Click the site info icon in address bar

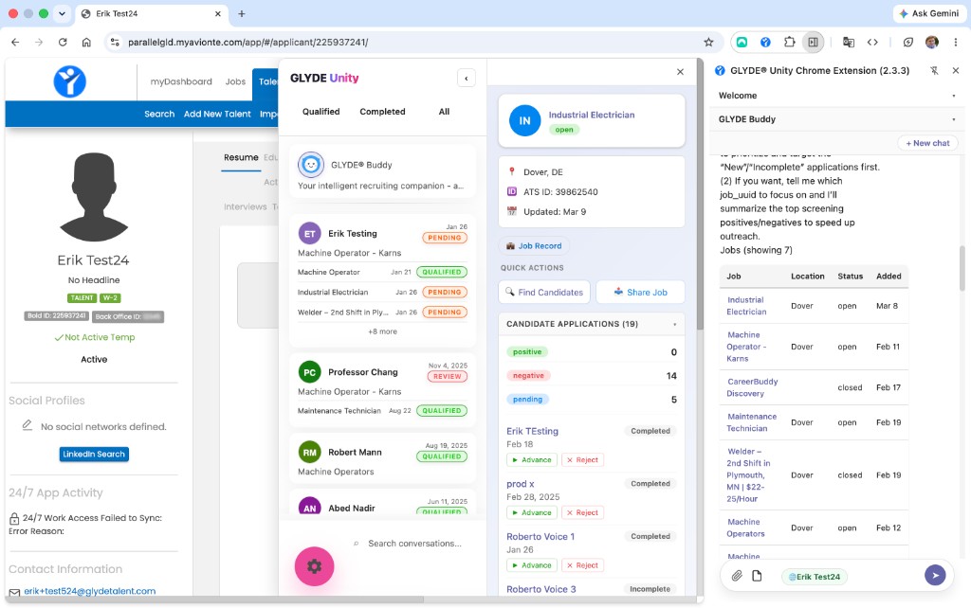coord(115,42)
